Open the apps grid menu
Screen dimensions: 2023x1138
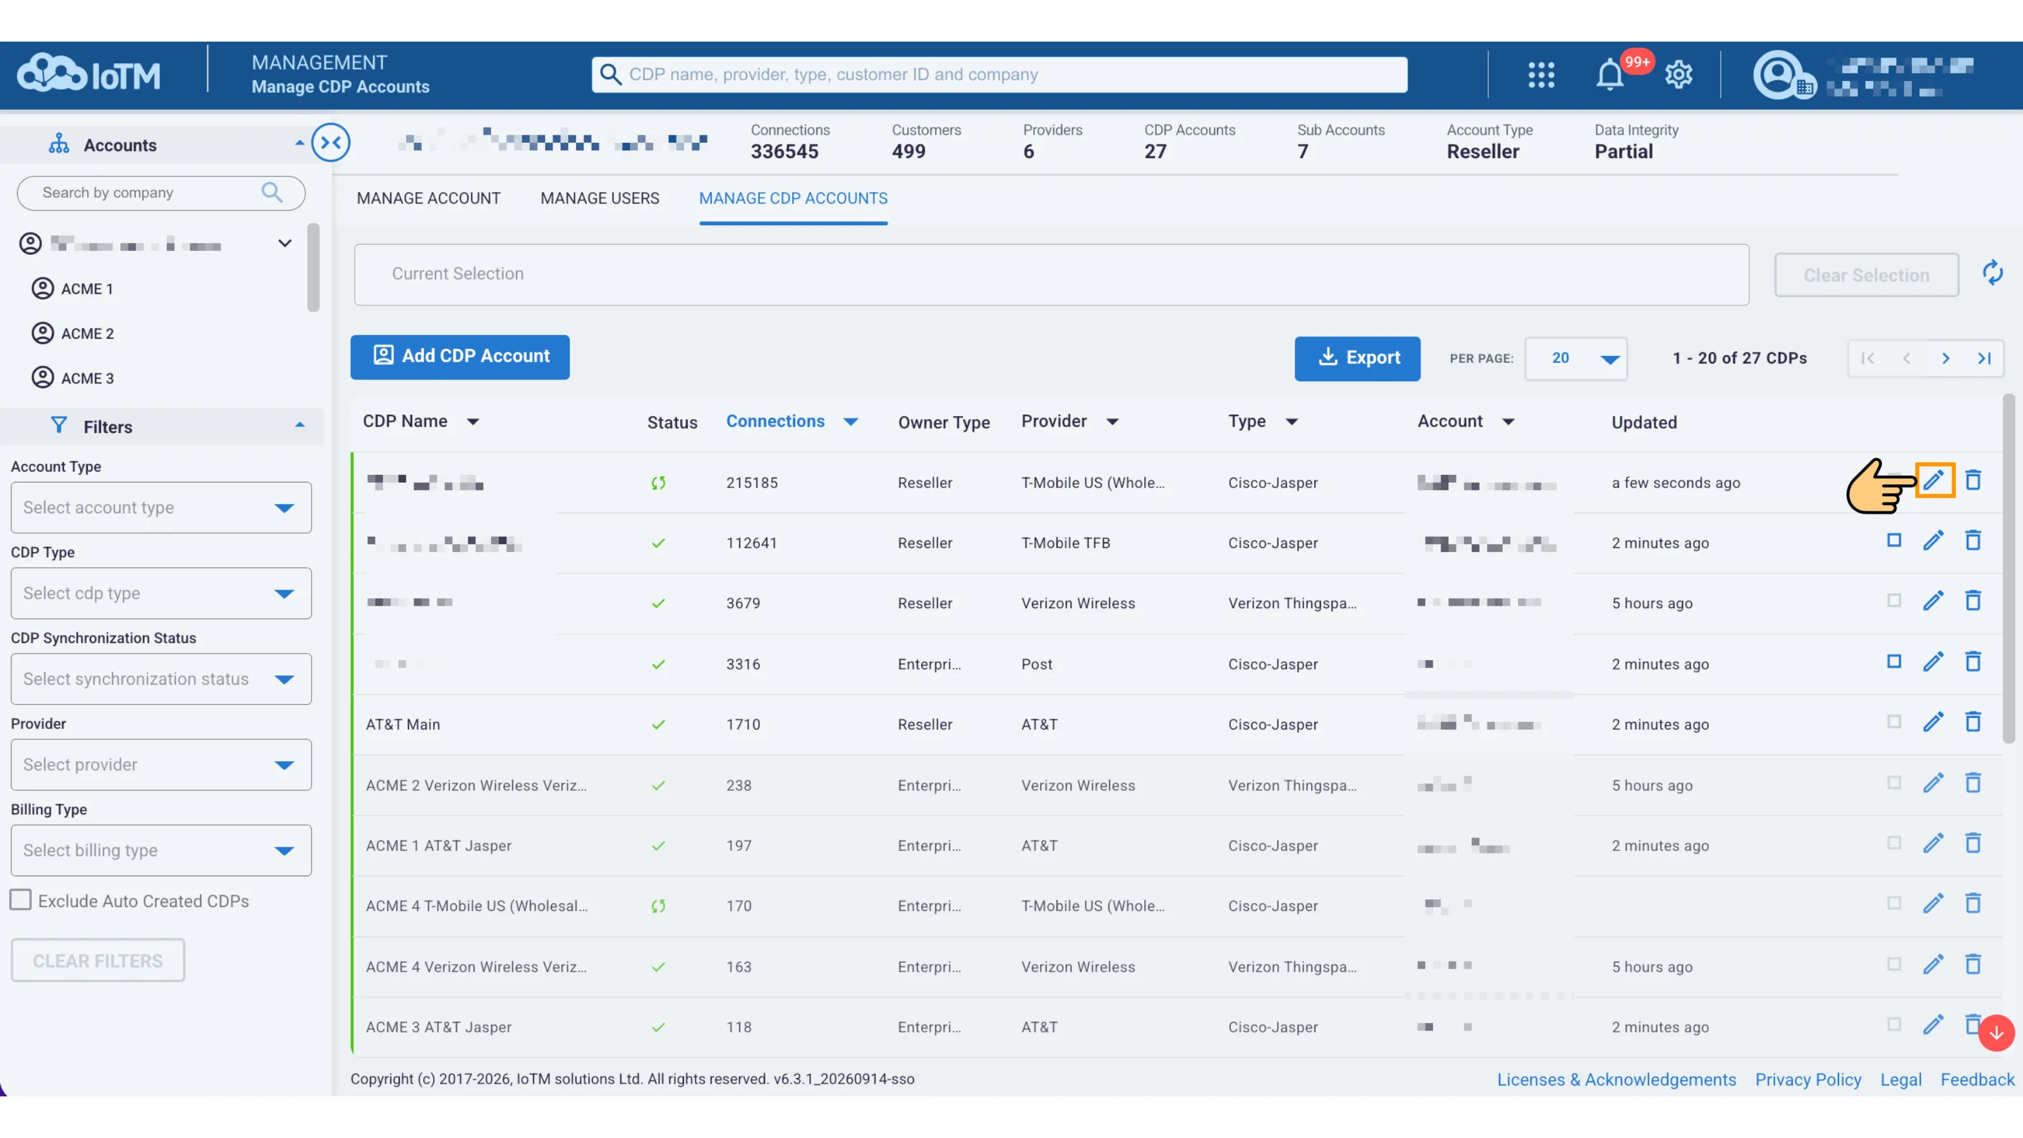pyautogui.click(x=1541, y=75)
